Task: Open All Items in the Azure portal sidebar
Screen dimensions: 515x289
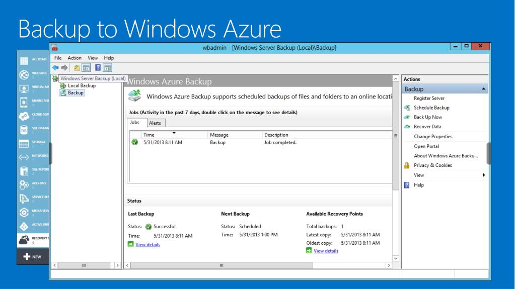Action: [33, 60]
